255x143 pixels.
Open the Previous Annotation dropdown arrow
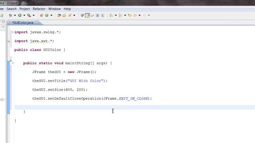coord(125,15)
